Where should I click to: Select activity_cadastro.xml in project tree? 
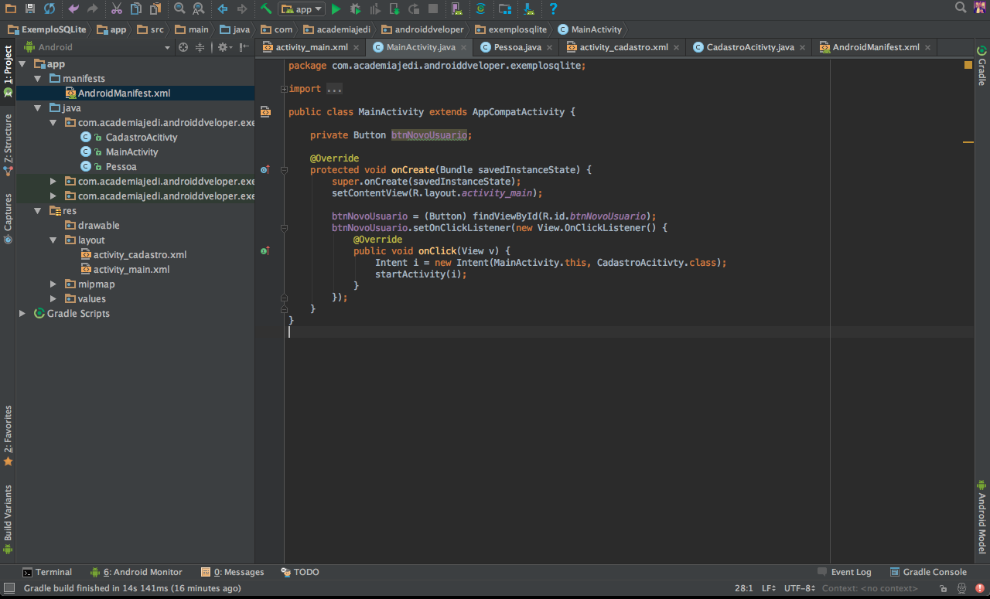pyautogui.click(x=139, y=255)
